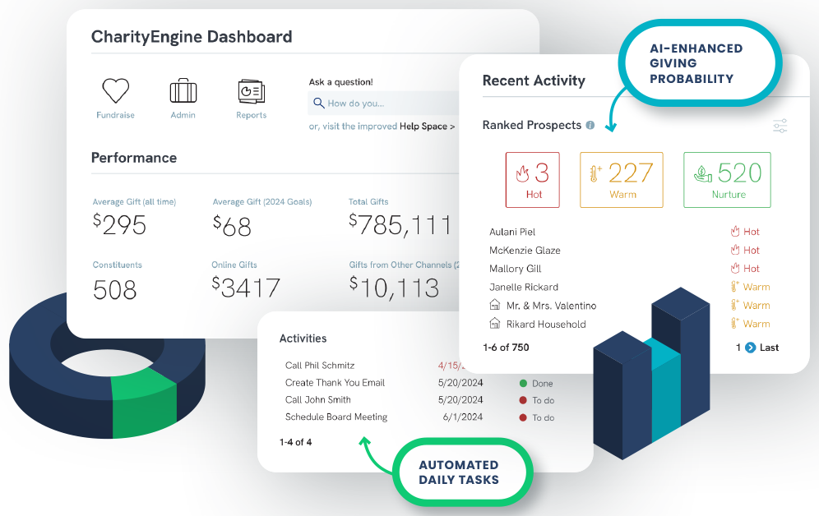Jump to the Last page of prospects
Screen dimensions: 819x516
[769, 348]
